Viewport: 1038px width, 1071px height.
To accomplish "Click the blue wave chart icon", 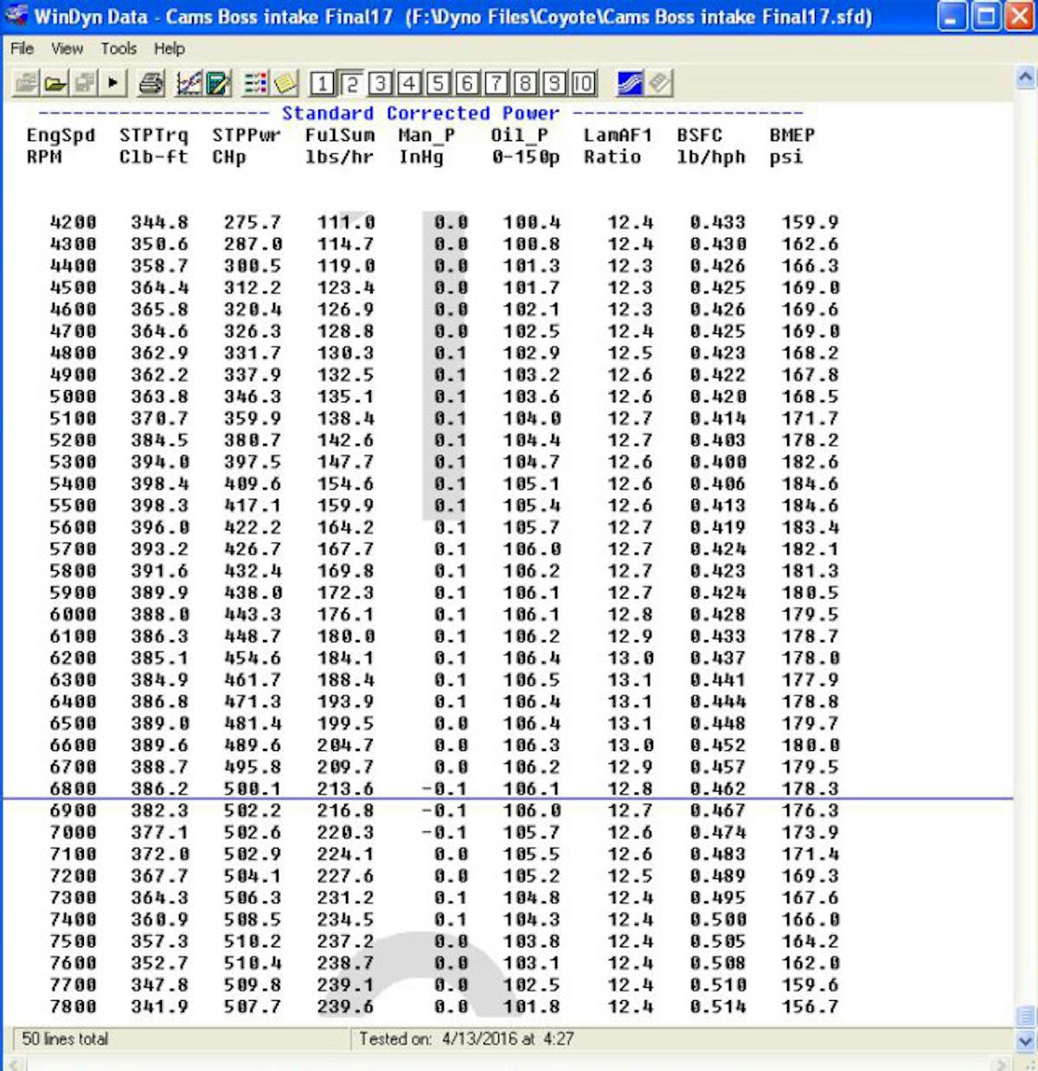I will click(x=630, y=83).
